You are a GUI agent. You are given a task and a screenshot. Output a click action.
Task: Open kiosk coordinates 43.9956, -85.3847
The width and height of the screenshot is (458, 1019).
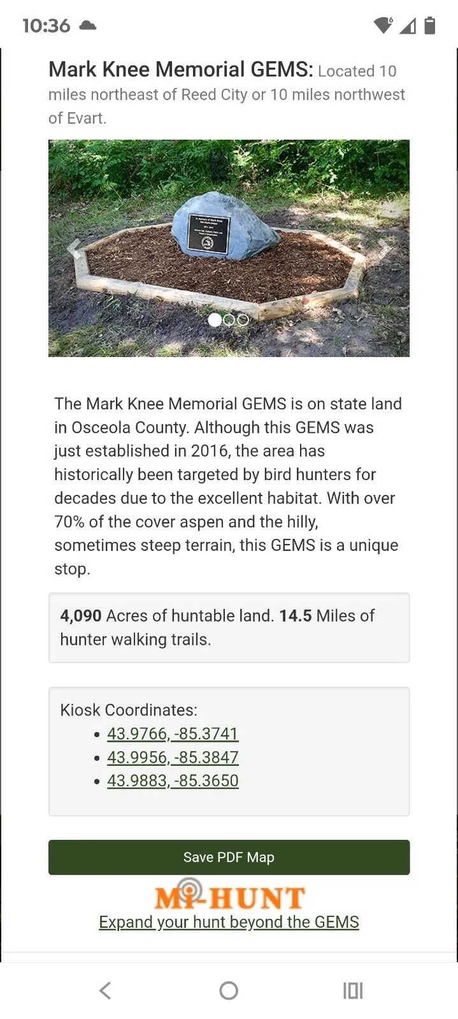click(x=173, y=757)
